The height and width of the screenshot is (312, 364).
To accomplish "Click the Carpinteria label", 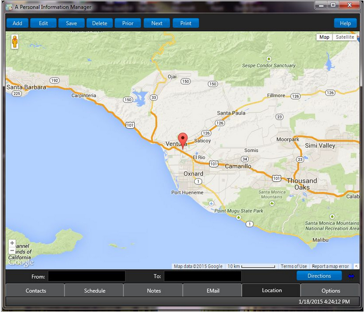I will (84, 95).
